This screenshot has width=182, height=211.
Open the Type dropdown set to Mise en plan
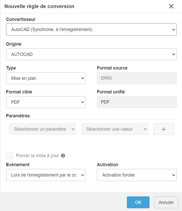pos(46,78)
